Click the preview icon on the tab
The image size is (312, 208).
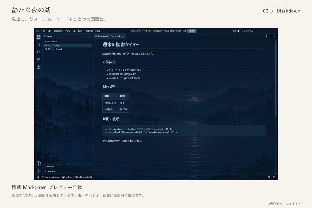[x=96, y=36]
